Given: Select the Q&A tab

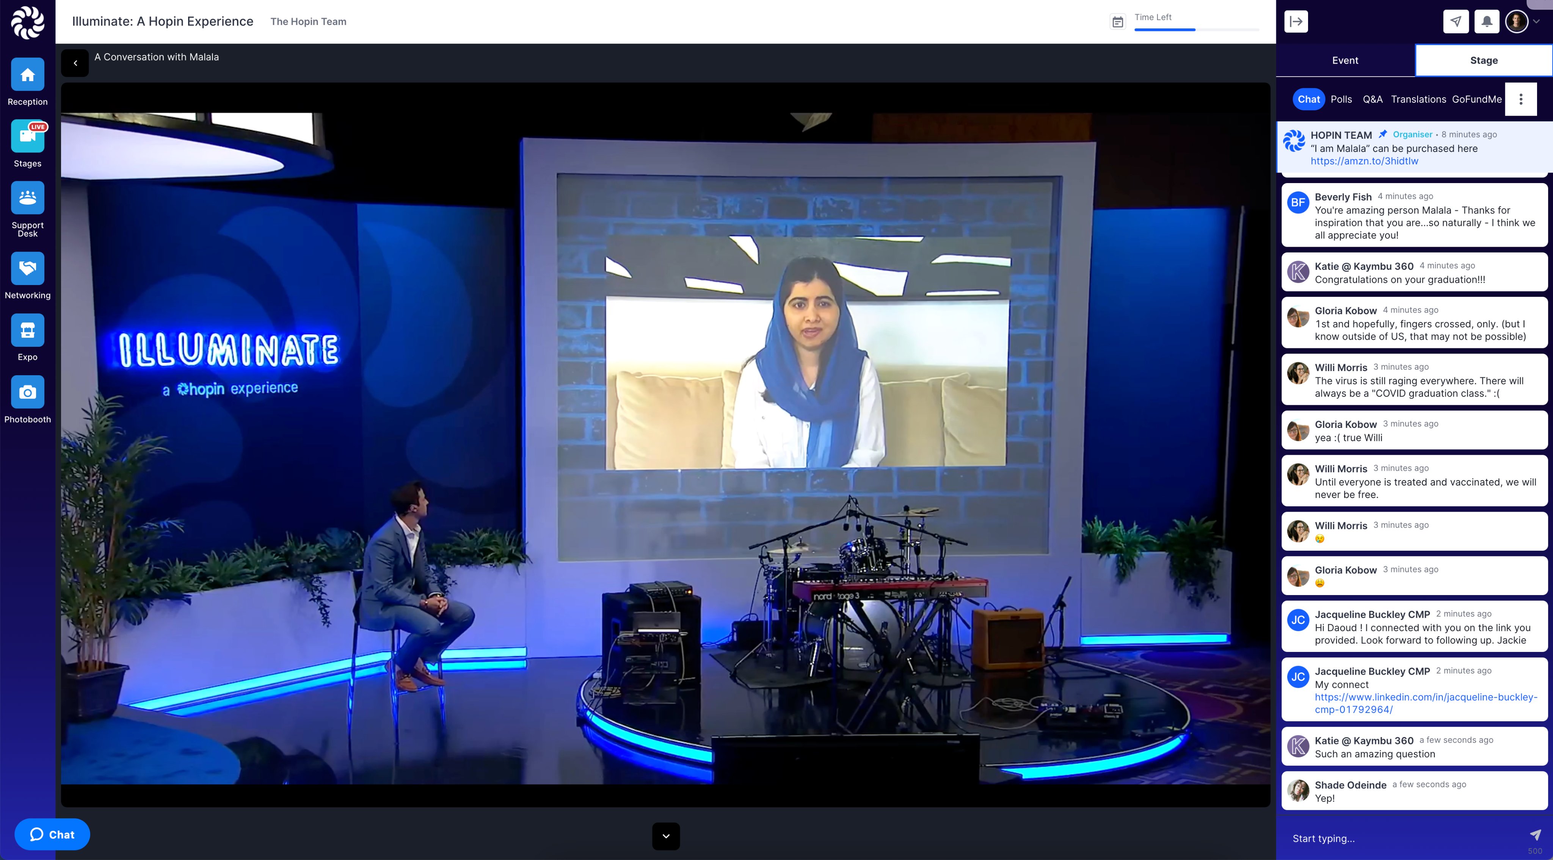Looking at the screenshot, I should (1373, 99).
